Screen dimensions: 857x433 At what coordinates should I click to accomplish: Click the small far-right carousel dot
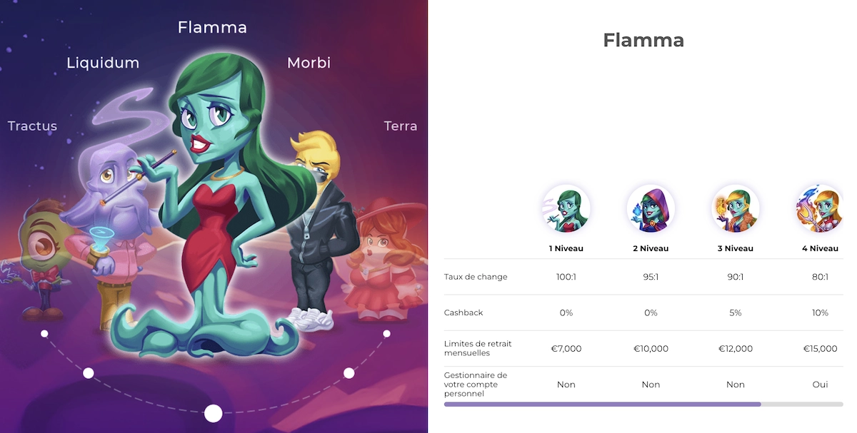click(x=386, y=334)
